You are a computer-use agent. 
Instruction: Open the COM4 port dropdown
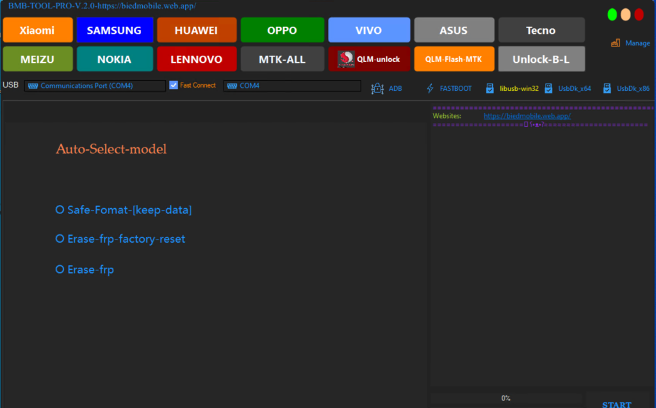point(292,85)
